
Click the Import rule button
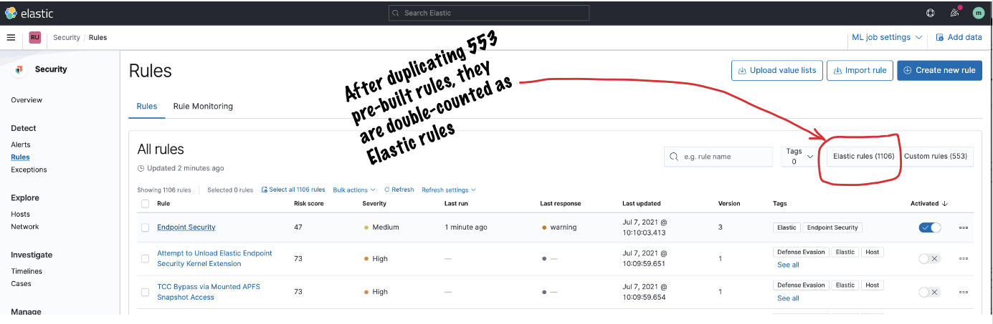pos(859,70)
